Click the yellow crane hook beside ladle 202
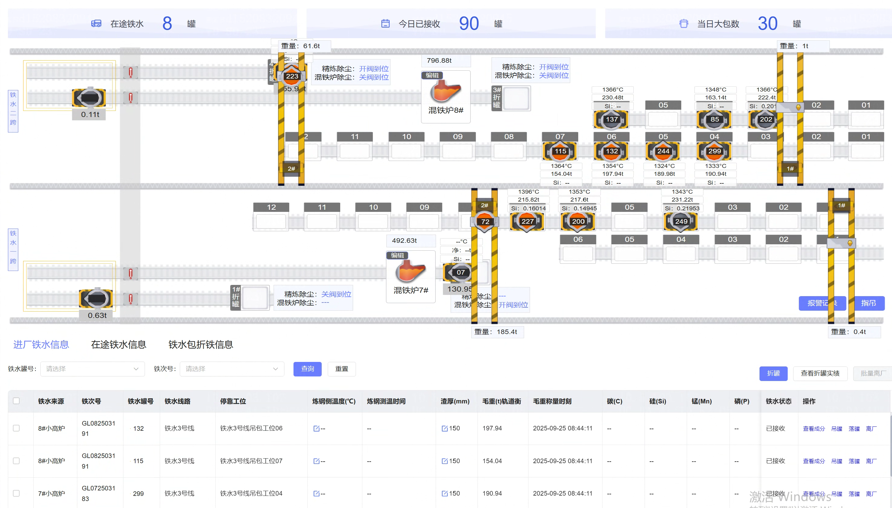Screen dimensions: 892x508 798,107
